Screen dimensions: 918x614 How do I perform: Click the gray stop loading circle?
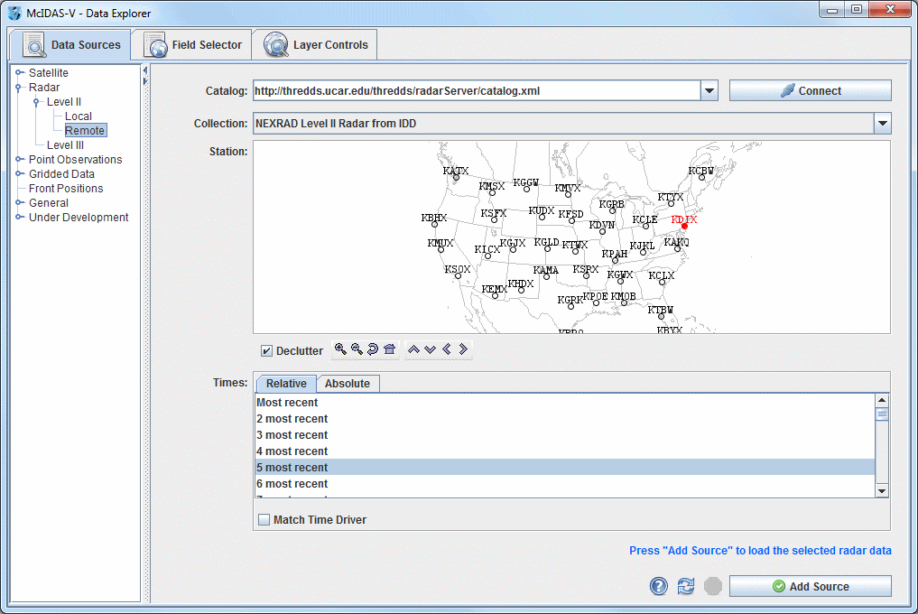(712, 586)
